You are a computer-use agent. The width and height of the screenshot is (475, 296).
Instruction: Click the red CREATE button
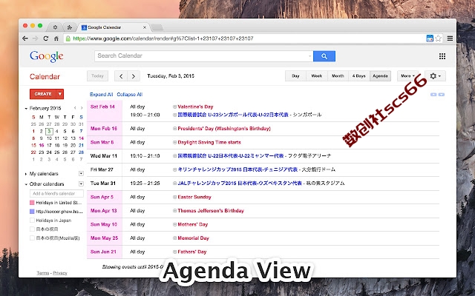point(43,94)
